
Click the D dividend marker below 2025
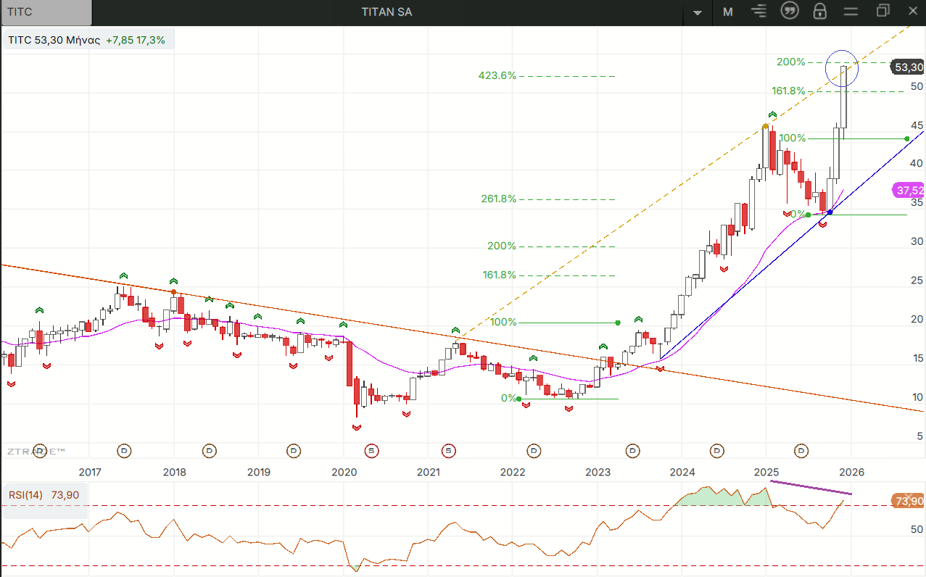(801, 451)
